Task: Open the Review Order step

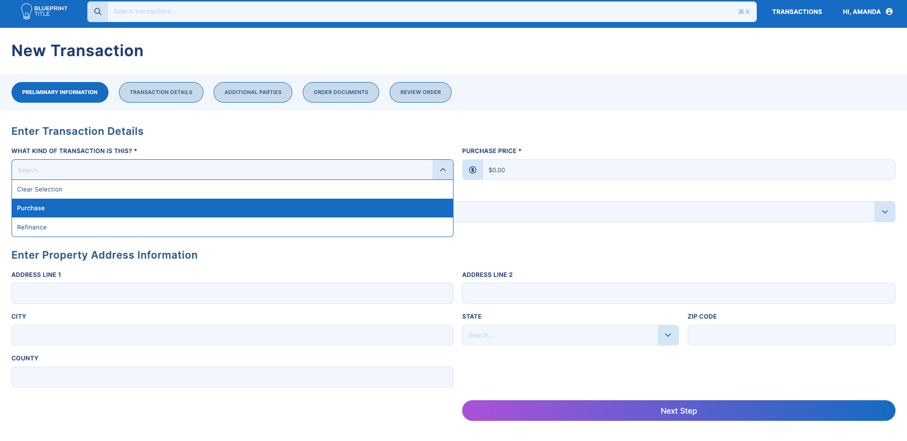Action: 420,92
